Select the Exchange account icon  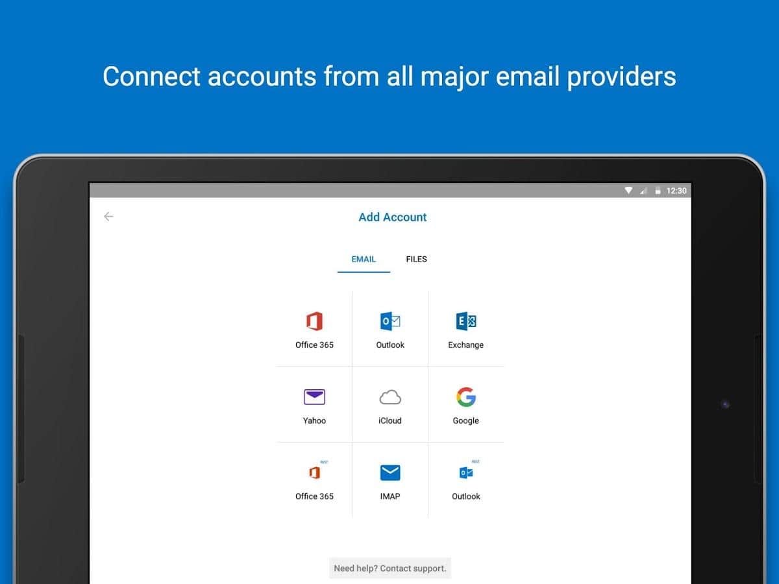click(x=466, y=321)
